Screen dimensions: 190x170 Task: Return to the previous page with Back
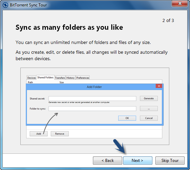108,161
